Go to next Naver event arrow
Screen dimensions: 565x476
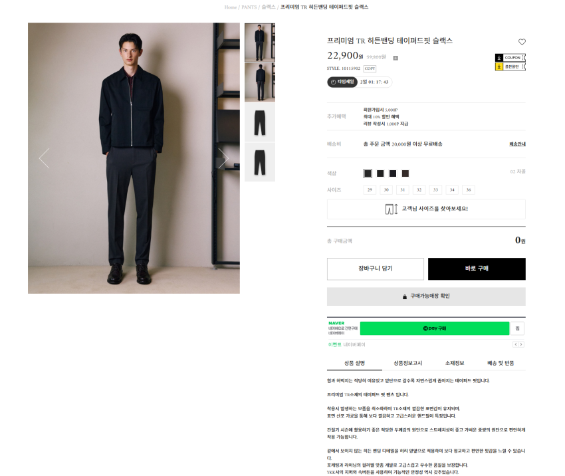[521, 344]
